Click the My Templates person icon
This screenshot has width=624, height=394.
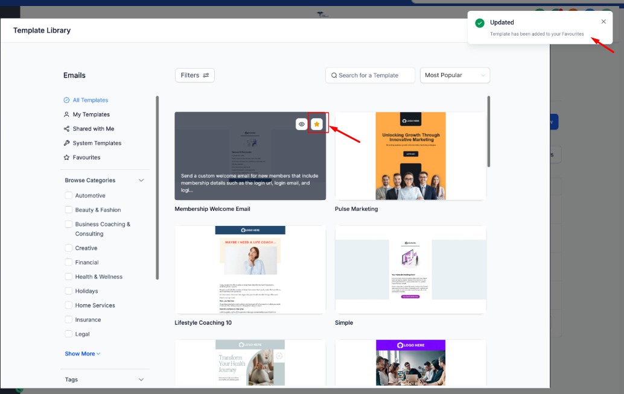point(66,114)
